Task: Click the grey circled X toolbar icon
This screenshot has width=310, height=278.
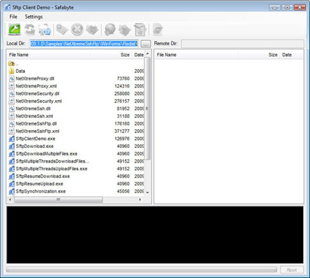Action: click(77, 29)
